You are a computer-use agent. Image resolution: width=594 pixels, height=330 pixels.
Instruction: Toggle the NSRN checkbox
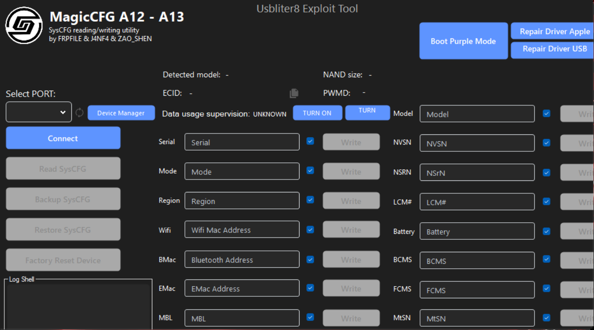click(x=547, y=173)
